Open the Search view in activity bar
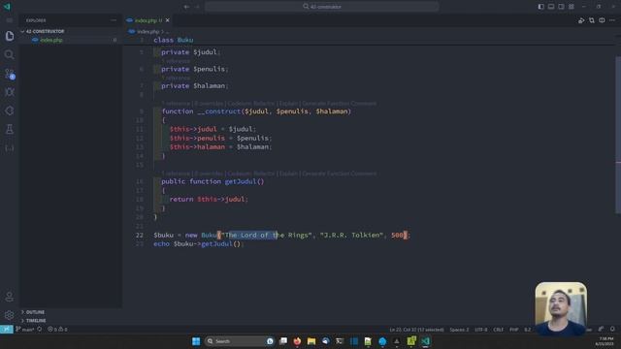Image resolution: width=621 pixels, height=349 pixels. [x=10, y=54]
